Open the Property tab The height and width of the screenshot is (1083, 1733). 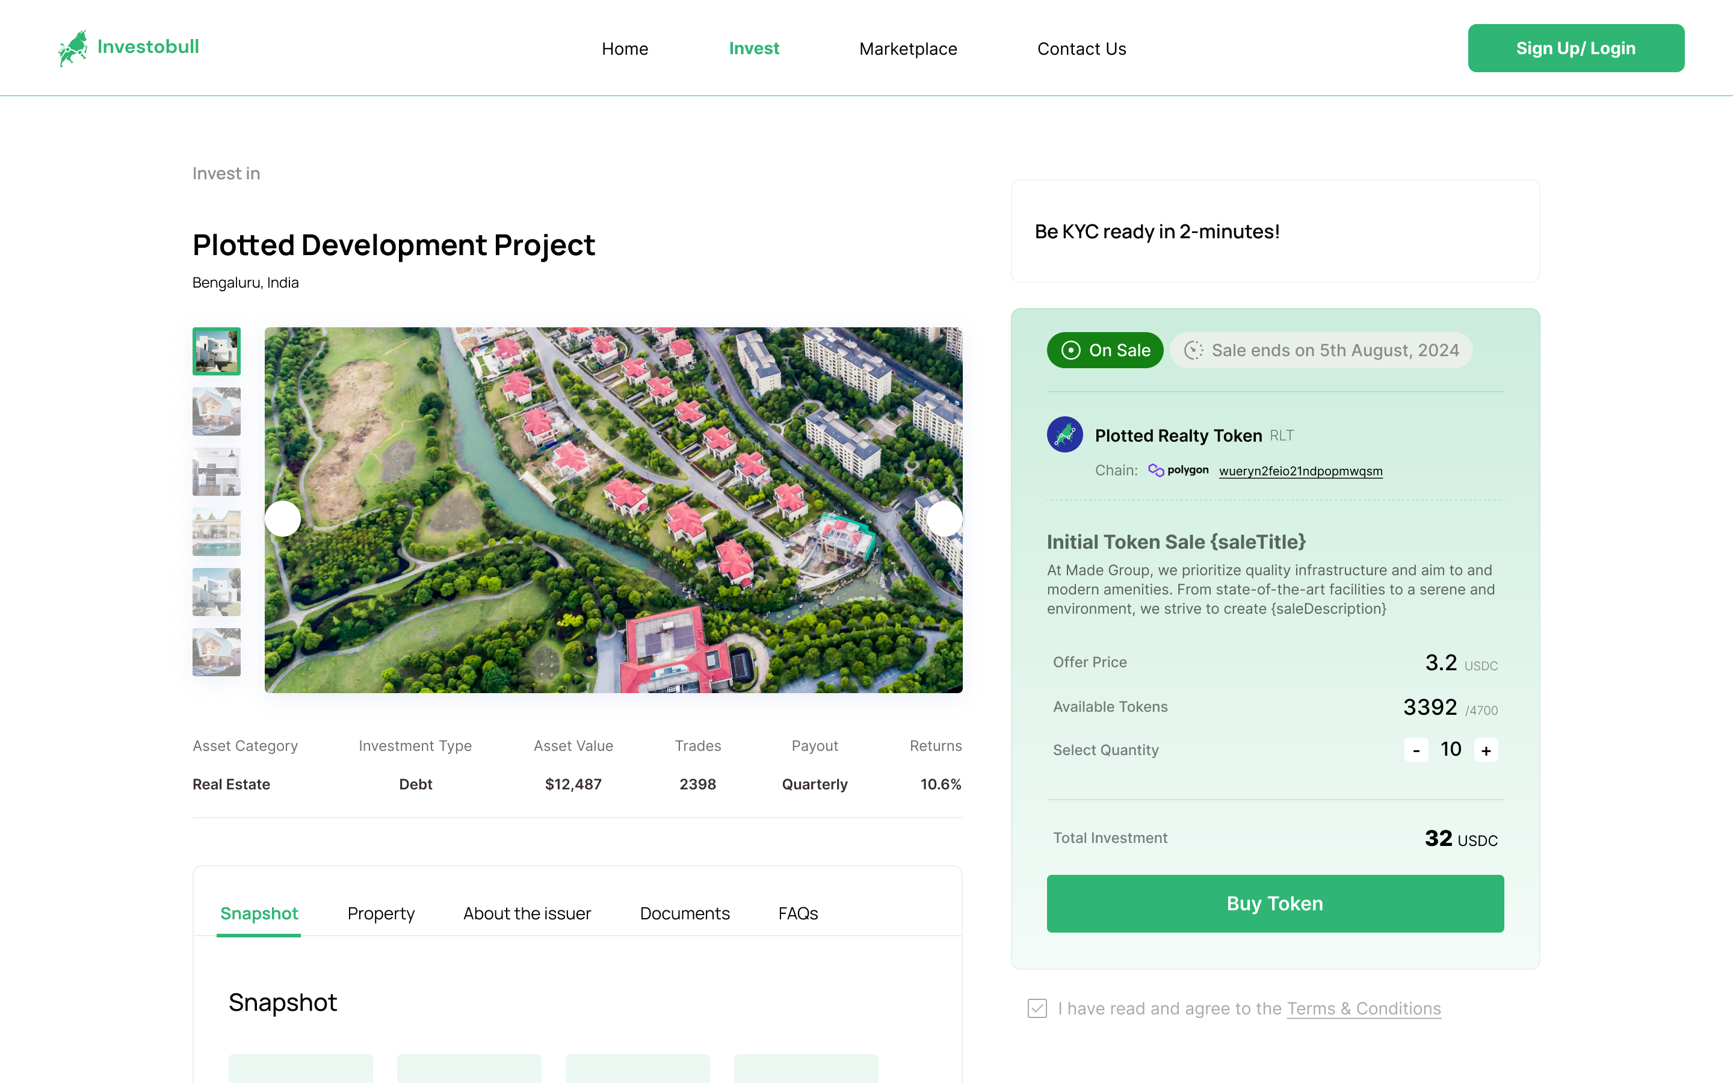pos(381,913)
